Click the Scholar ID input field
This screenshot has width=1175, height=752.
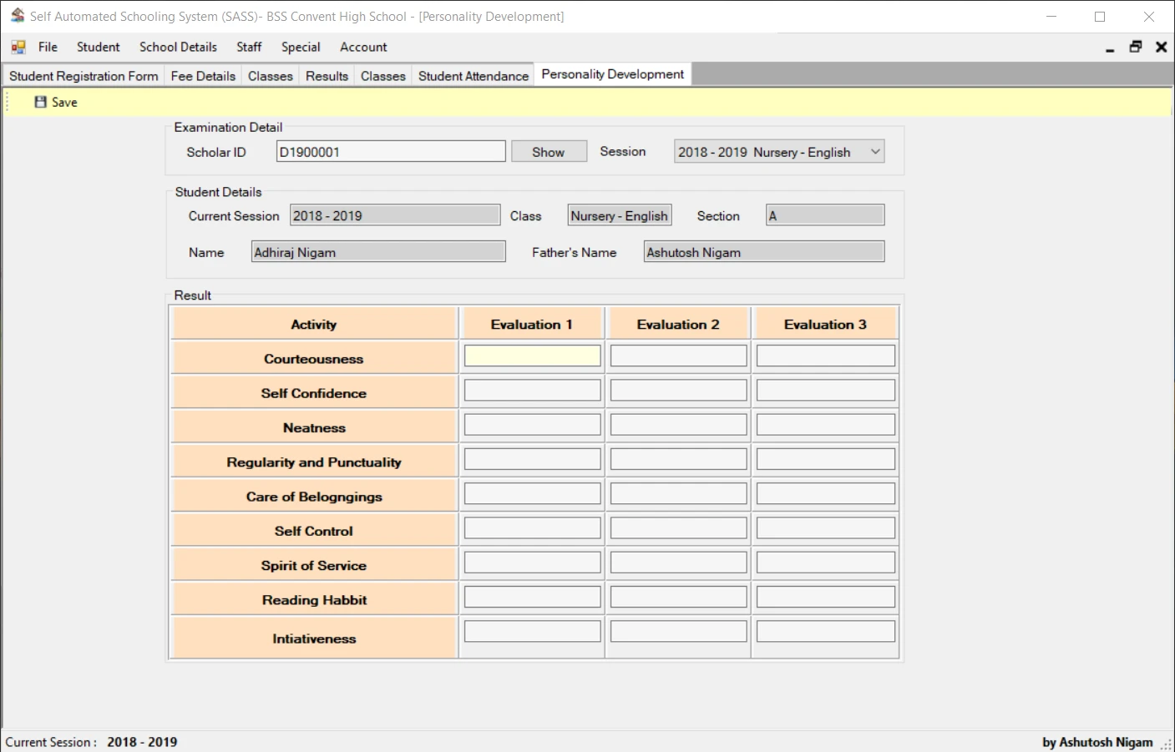[390, 151]
